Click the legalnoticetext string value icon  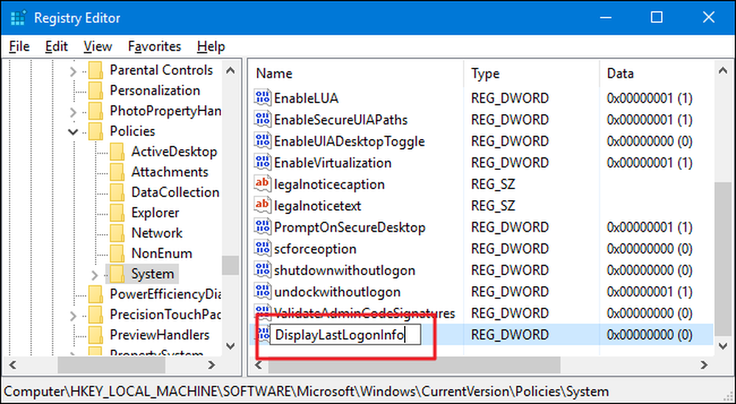[x=263, y=205]
